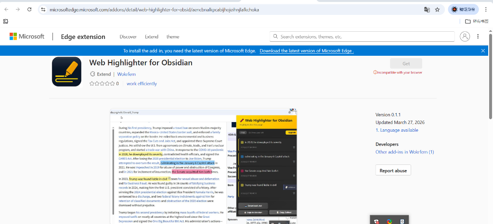Open site information icon in address bar

[x=43, y=10]
